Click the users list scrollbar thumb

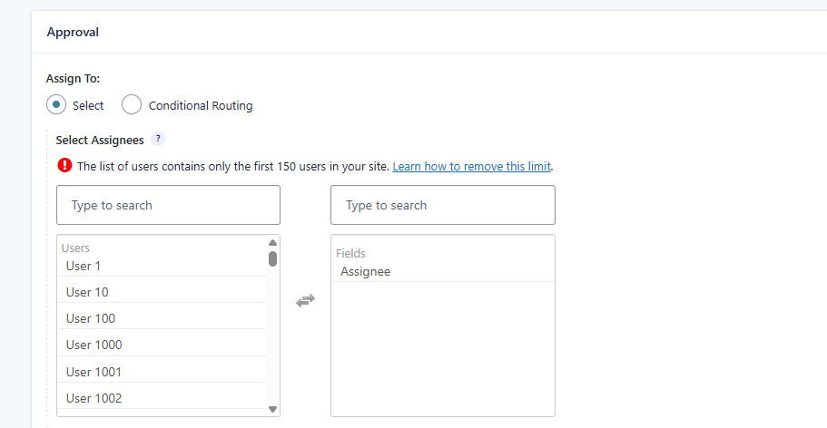(x=272, y=258)
